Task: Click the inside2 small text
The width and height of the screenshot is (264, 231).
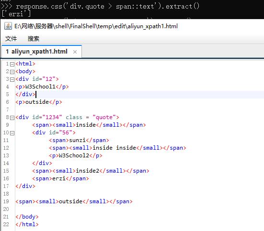Action: [x=88, y=171]
